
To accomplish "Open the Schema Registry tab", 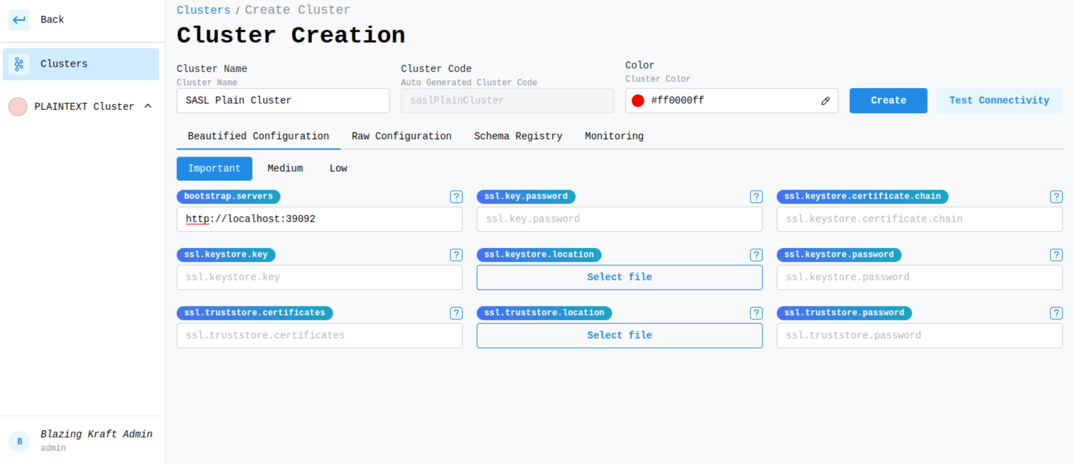I will (518, 136).
